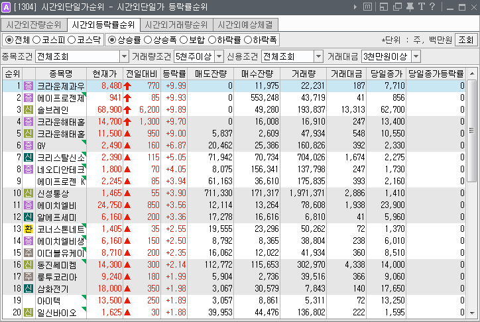Switch to the 시간외잔량순위 tab

pos(34,25)
